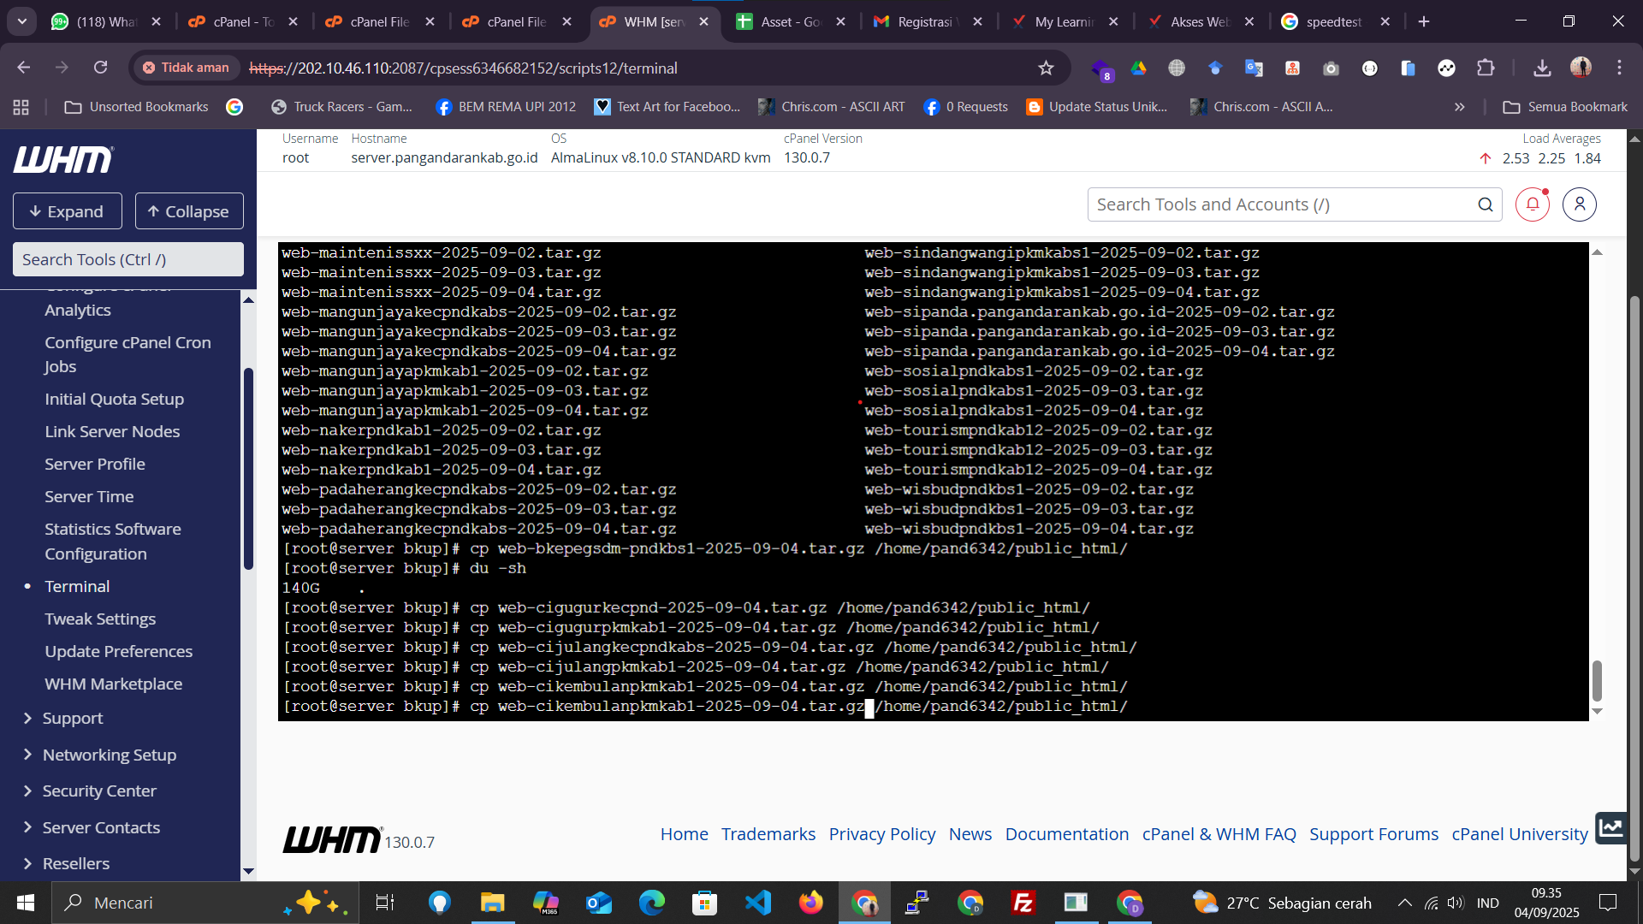Image resolution: width=1643 pixels, height=924 pixels.
Task: Click the terminal vertical scrollbar thumb
Action: pos(1597,680)
